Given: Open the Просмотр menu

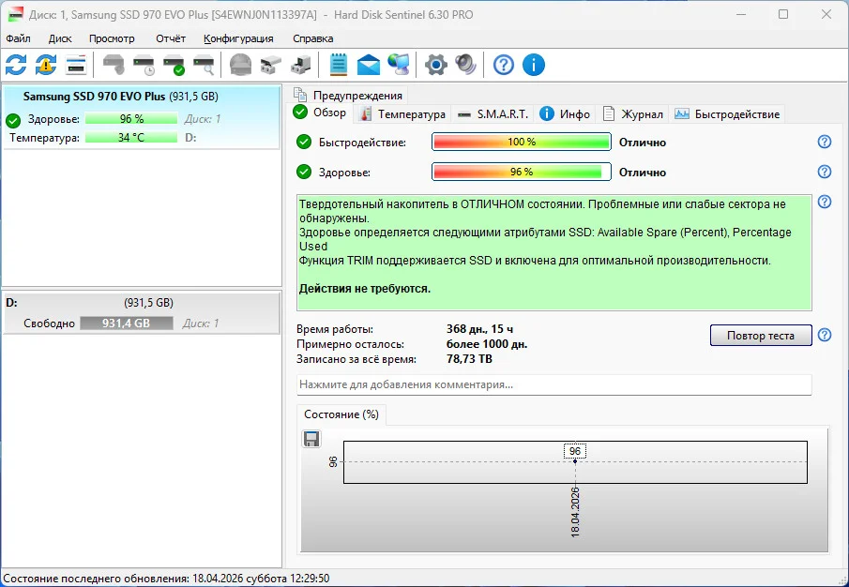Looking at the screenshot, I should point(112,38).
